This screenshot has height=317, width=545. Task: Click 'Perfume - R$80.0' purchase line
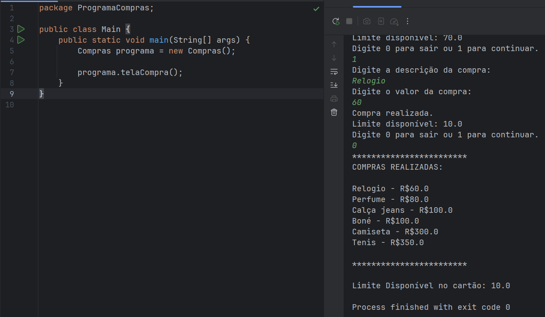[x=390, y=199]
